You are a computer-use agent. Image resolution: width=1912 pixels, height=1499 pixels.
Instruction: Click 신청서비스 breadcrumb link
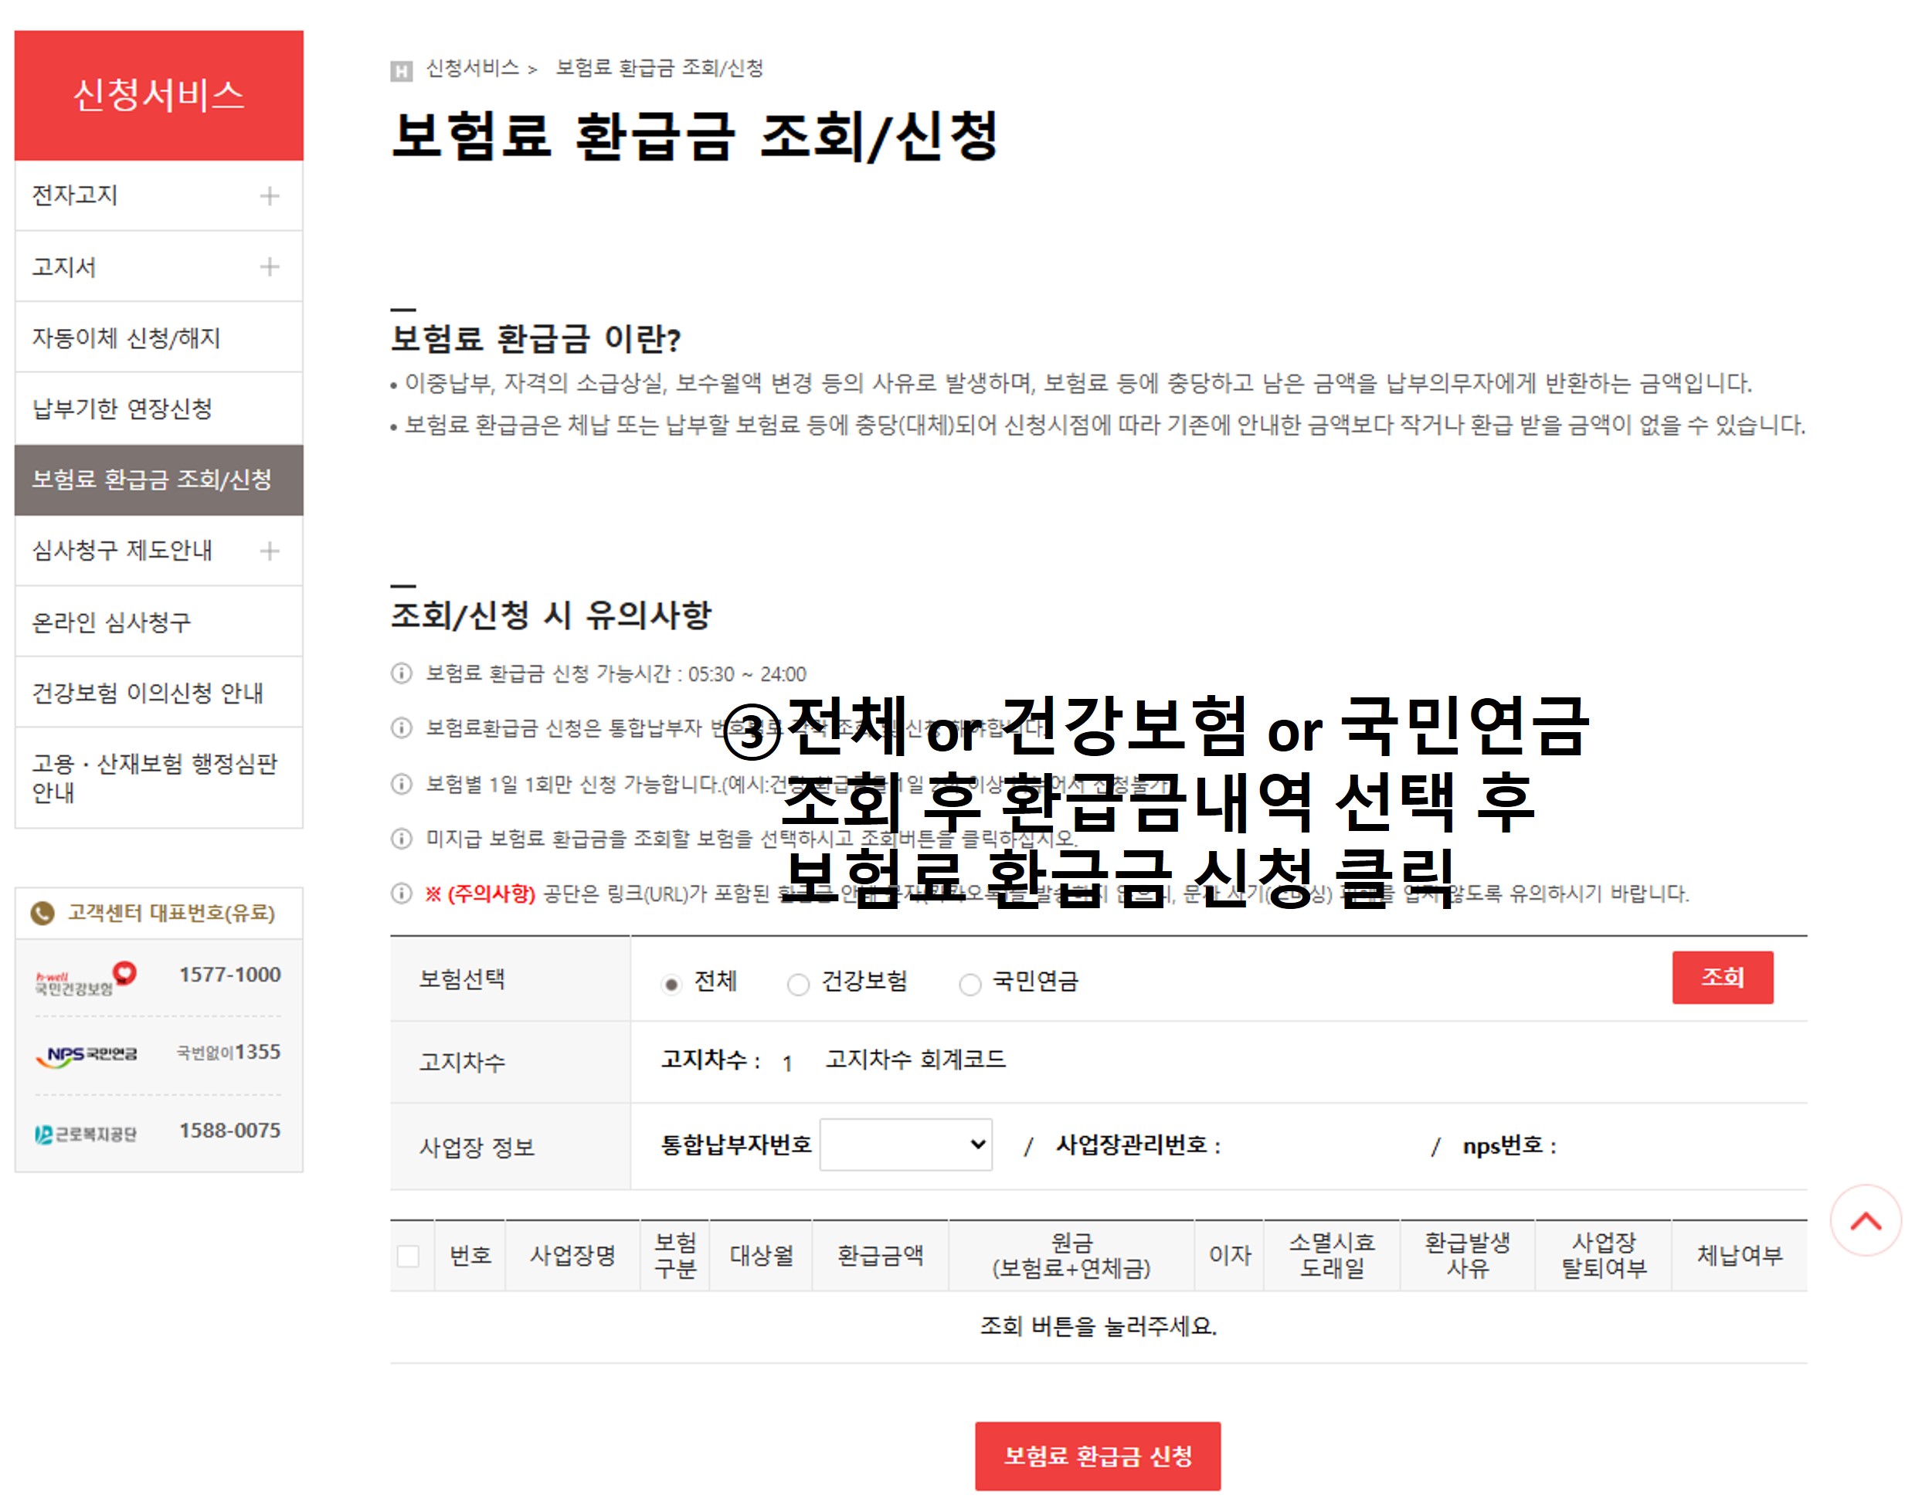click(x=472, y=69)
